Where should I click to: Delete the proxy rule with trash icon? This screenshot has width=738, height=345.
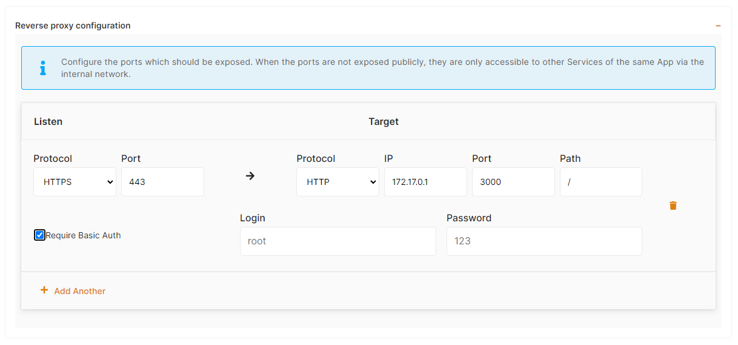pos(673,206)
